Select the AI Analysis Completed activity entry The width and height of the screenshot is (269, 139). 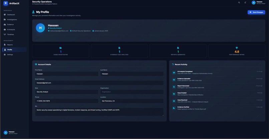click(x=217, y=73)
